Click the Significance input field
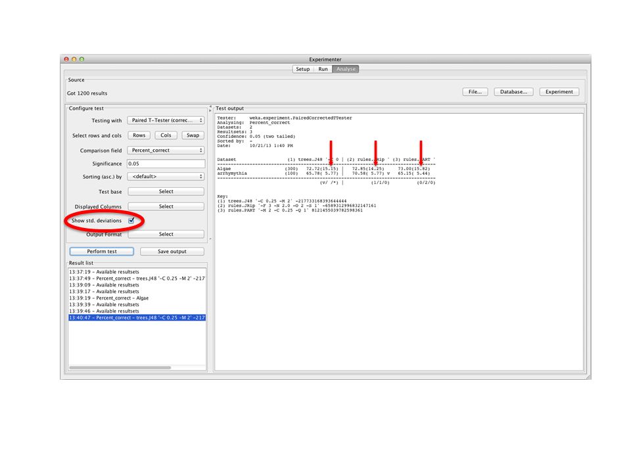 166,164
